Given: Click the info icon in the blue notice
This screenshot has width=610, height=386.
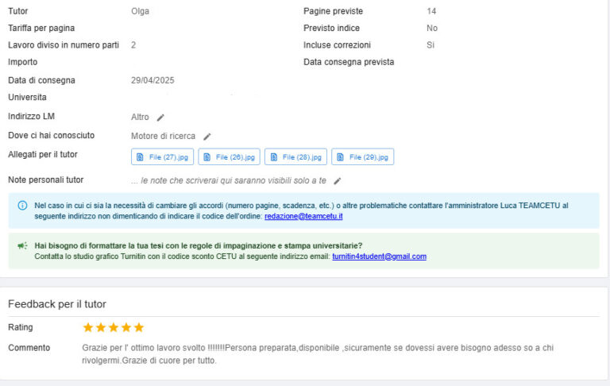Looking at the screenshot, I should [22, 206].
